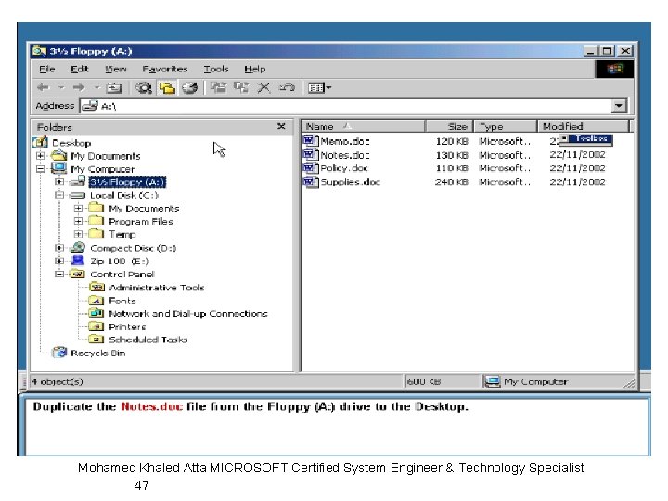Select My Computer in folder tree
This screenshot has width=668, height=501.
[x=102, y=169]
